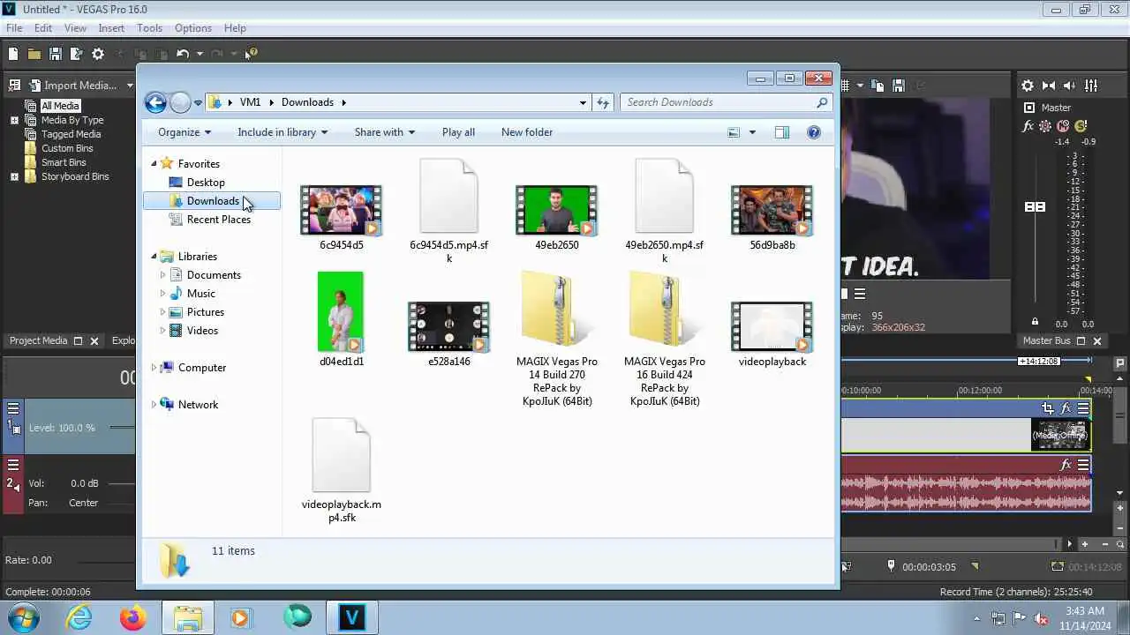This screenshot has height=635, width=1130.
Task: Open the Organize dropdown in Explorer
Action: tap(185, 132)
